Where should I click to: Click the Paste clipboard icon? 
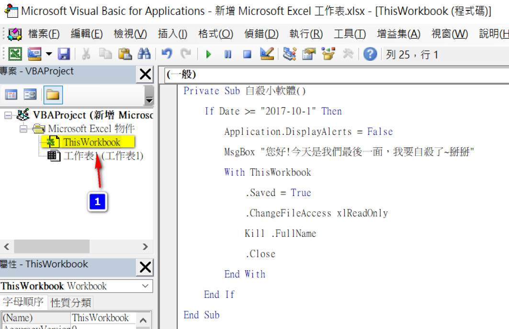pos(124,54)
